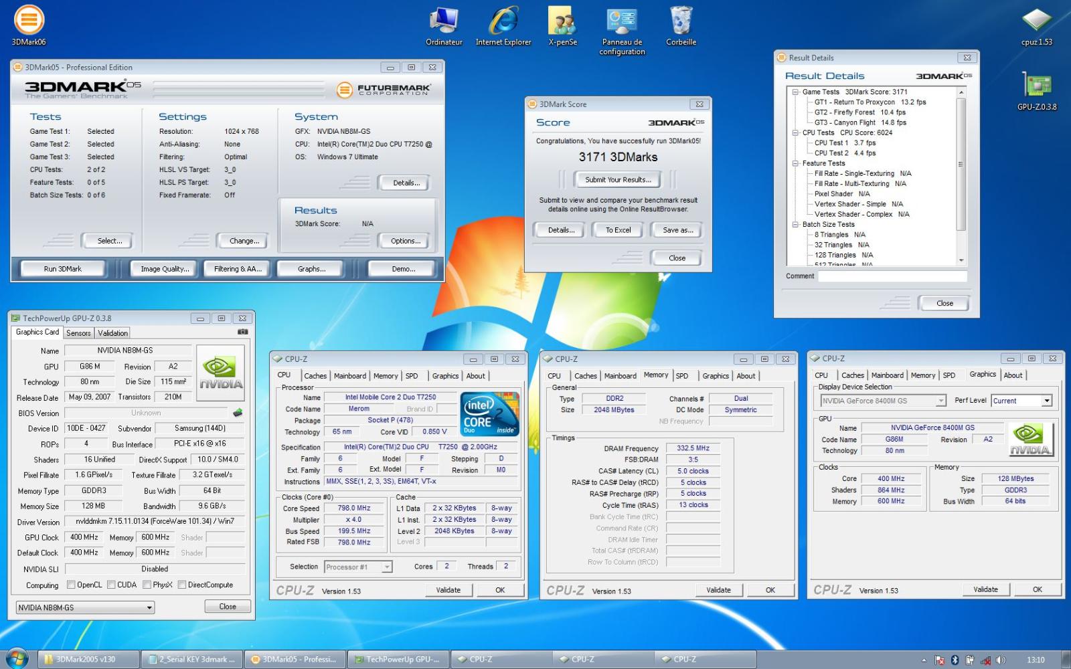Select GT1 - Return To Proxycon row
This screenshot has width=1071, height=669.
point(870,102)
